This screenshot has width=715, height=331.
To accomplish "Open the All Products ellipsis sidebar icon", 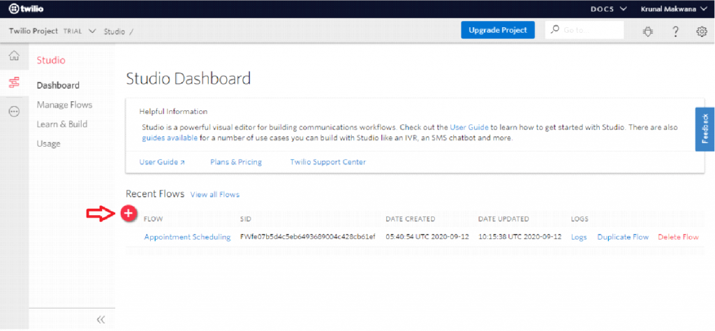I will pos(15,112).
